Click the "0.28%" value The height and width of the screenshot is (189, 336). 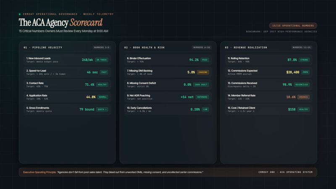[x=195, y=110]
